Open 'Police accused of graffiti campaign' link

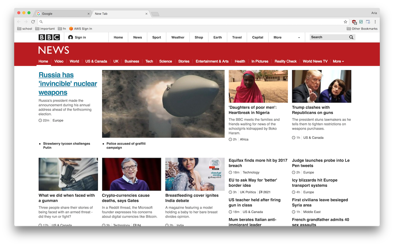[x=126, y=145]
